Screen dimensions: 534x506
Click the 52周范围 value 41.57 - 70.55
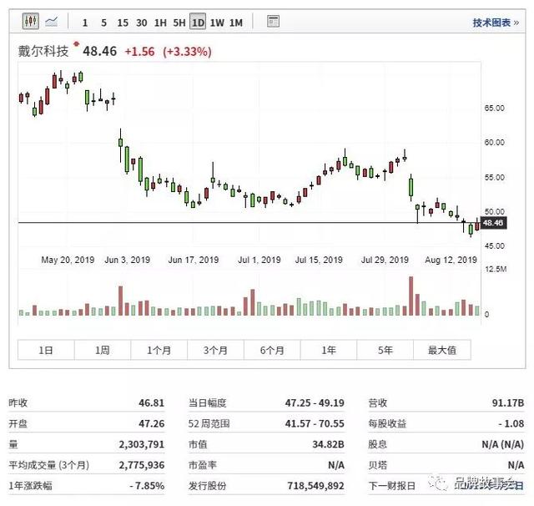[x=315, y=423]
